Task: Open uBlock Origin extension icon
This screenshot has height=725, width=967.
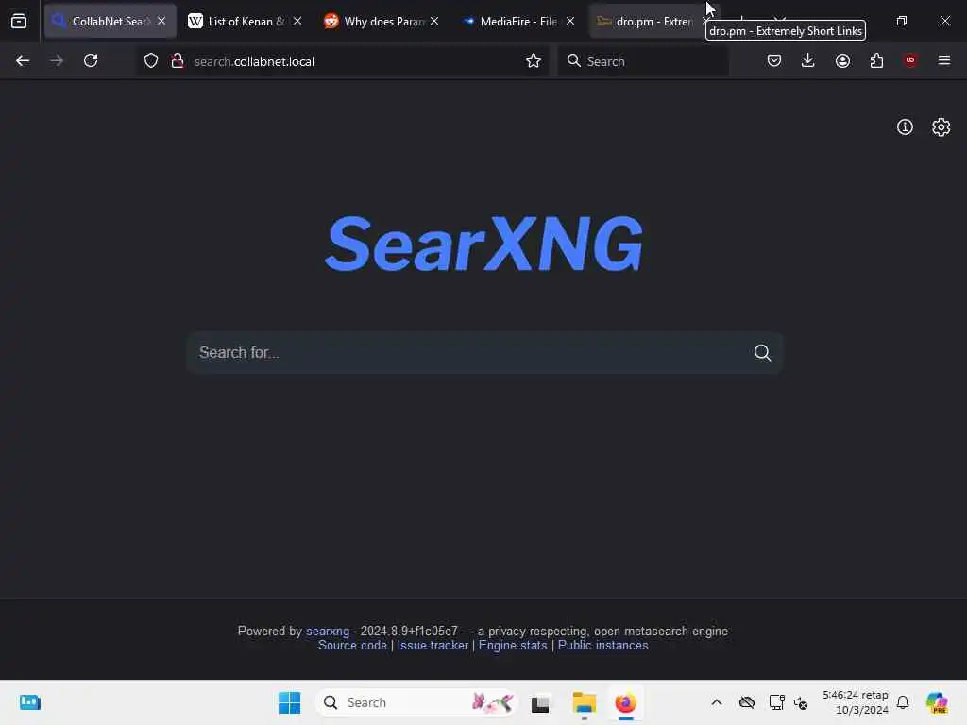Action: pos(910,60)
